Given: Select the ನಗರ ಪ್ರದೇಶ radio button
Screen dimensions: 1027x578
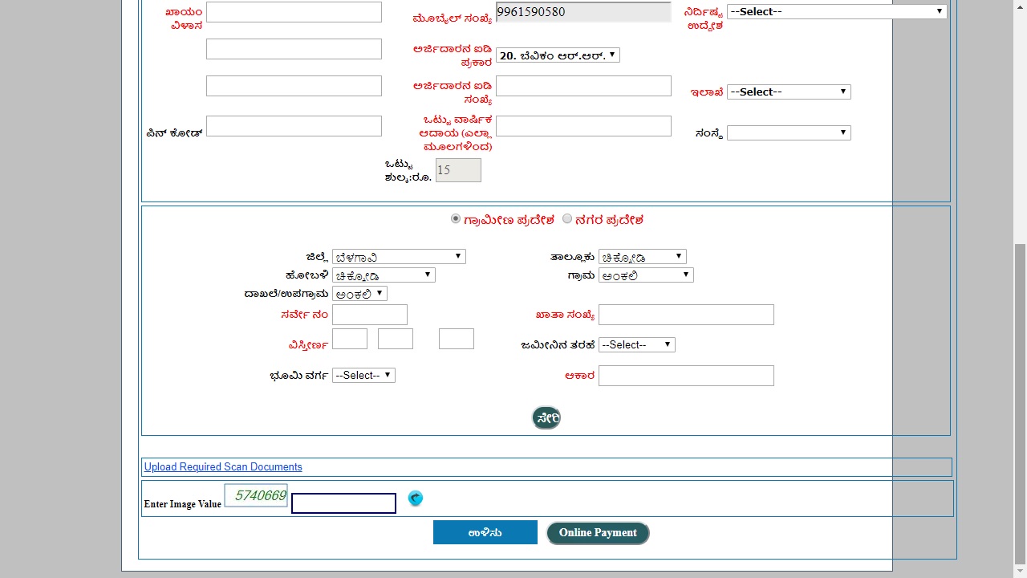Looking at the screenshot, I should tap(567, 218).
